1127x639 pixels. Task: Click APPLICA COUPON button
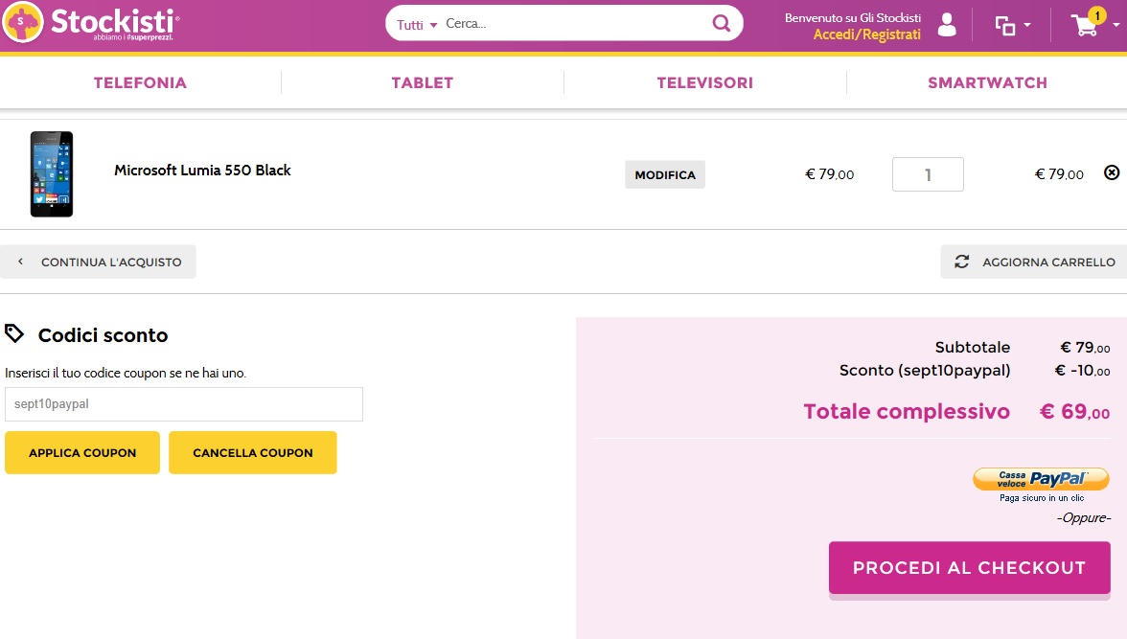[x=82, y=453]
